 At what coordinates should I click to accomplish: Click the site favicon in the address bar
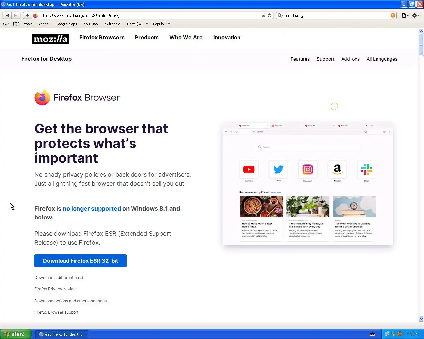point(35,15)
